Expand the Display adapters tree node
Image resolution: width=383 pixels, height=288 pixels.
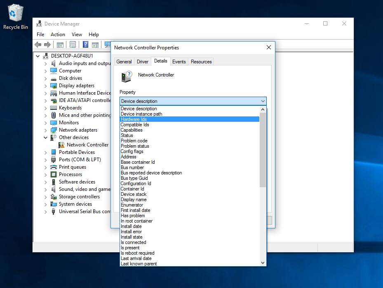(x=45, y=86)
